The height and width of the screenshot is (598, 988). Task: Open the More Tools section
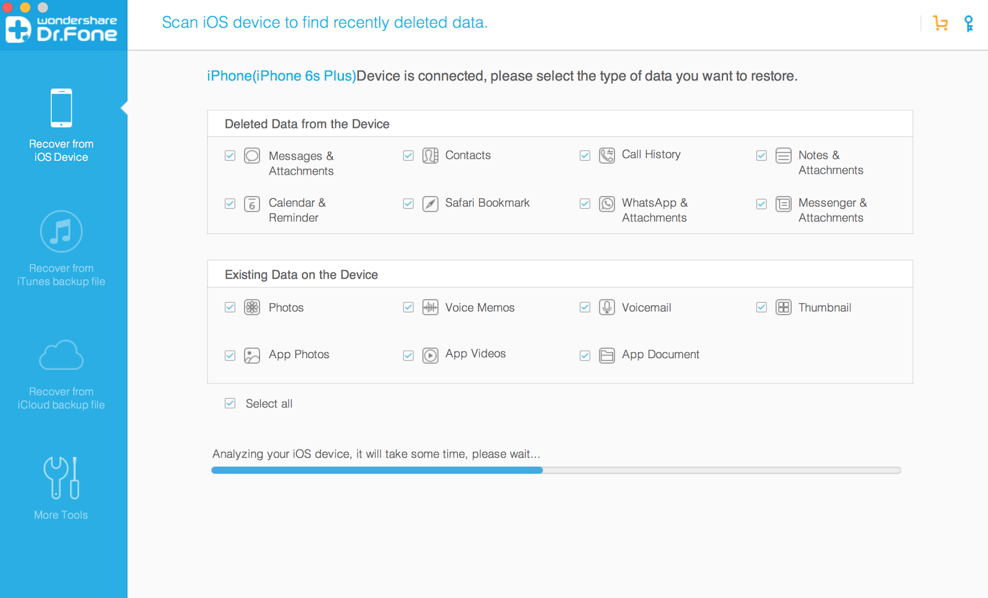[61, 487]
